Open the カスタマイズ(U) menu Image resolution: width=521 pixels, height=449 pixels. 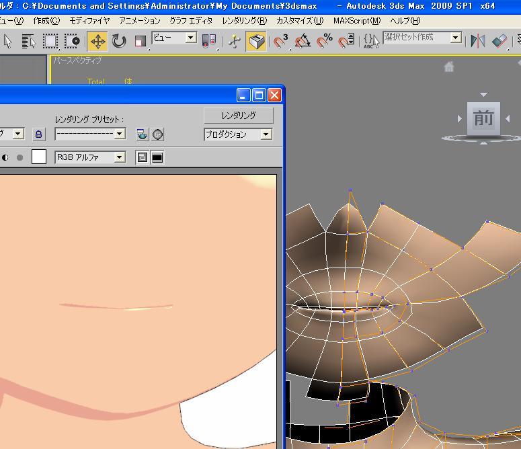(x=300, y=21)
